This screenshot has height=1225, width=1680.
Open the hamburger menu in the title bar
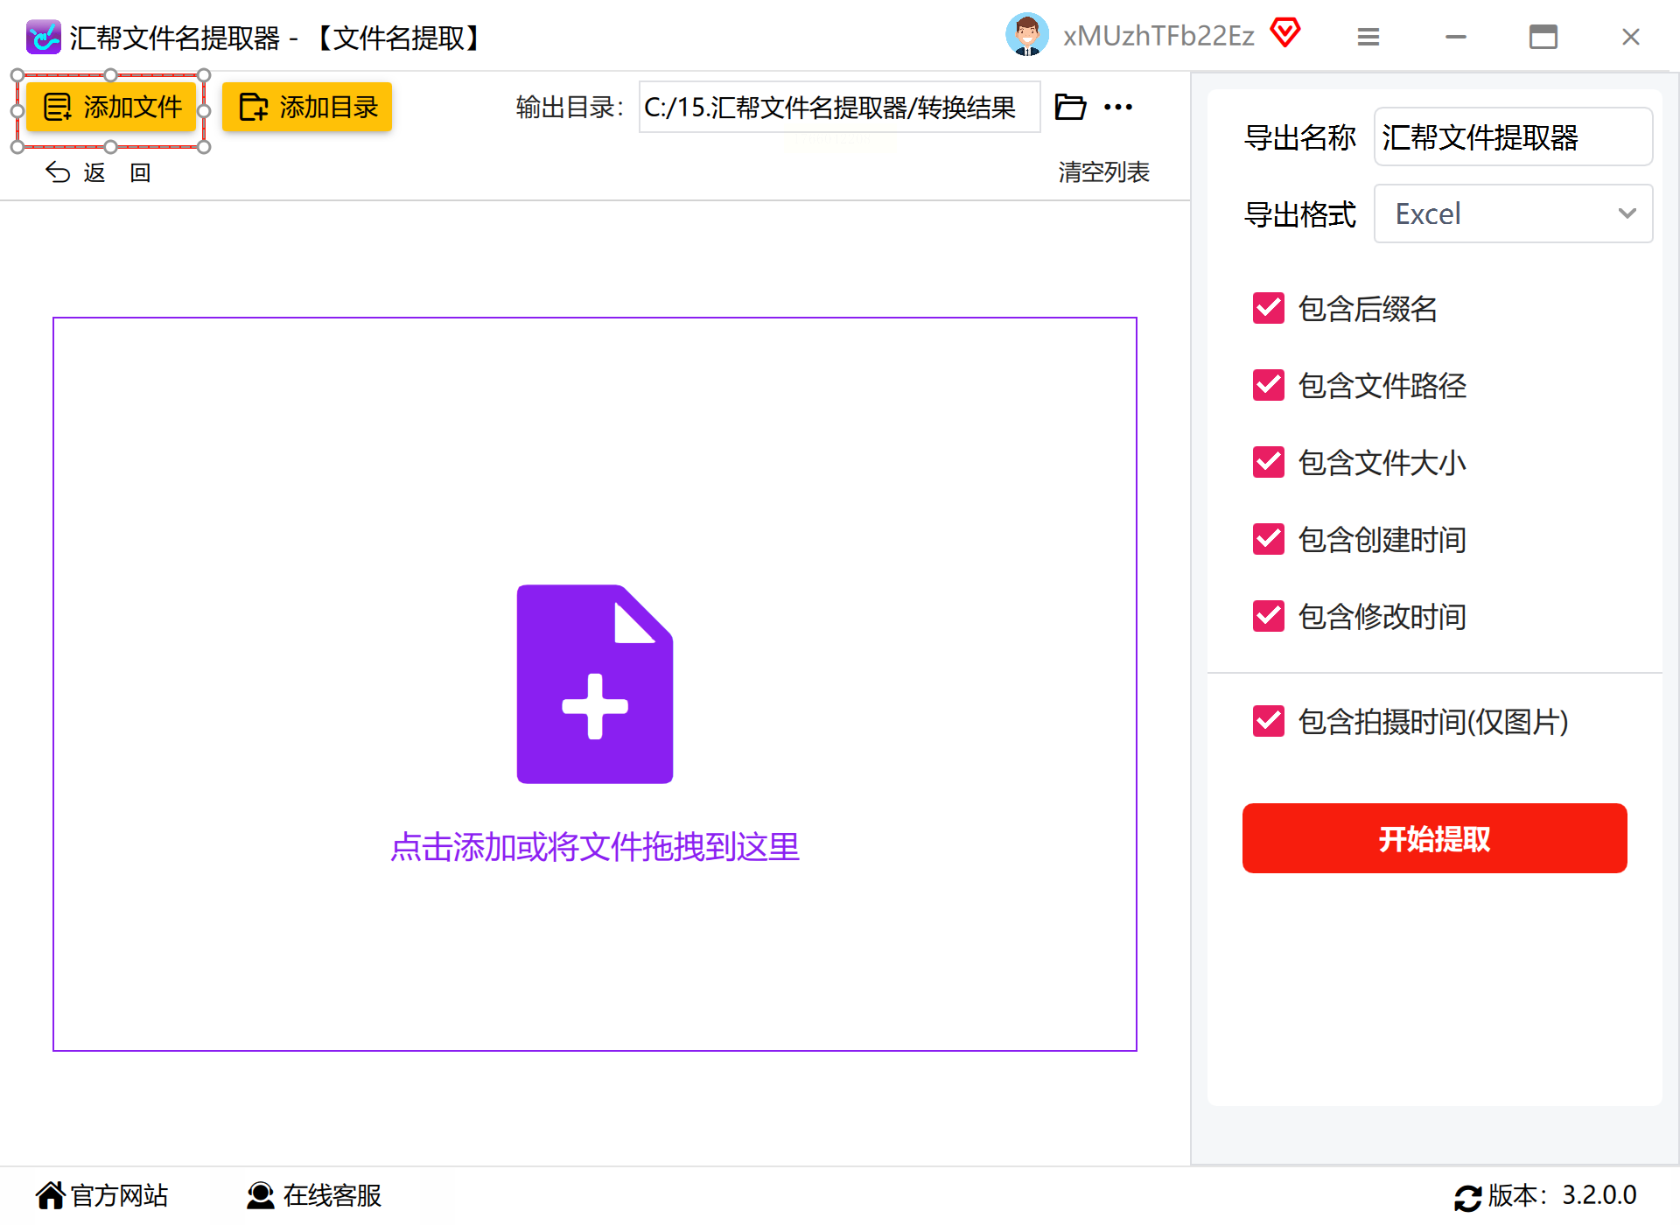point(1368,37)
